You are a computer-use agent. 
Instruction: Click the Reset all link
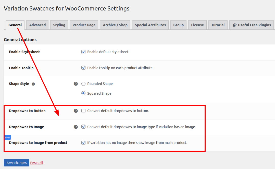coord(37,163)
